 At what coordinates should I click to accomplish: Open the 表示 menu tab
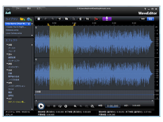coord(29,8)
